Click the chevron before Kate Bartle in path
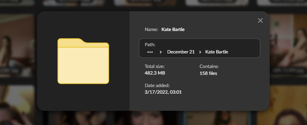307x125 pixels. pos(200,52)
